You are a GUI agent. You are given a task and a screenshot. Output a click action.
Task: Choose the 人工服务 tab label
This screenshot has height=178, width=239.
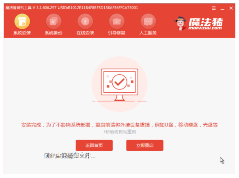pyautogui.click(x=148, y=33)
